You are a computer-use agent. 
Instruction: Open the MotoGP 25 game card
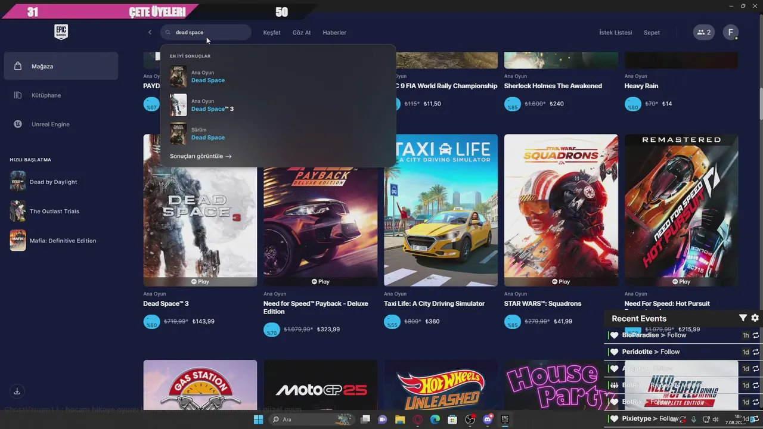(320, 384)
